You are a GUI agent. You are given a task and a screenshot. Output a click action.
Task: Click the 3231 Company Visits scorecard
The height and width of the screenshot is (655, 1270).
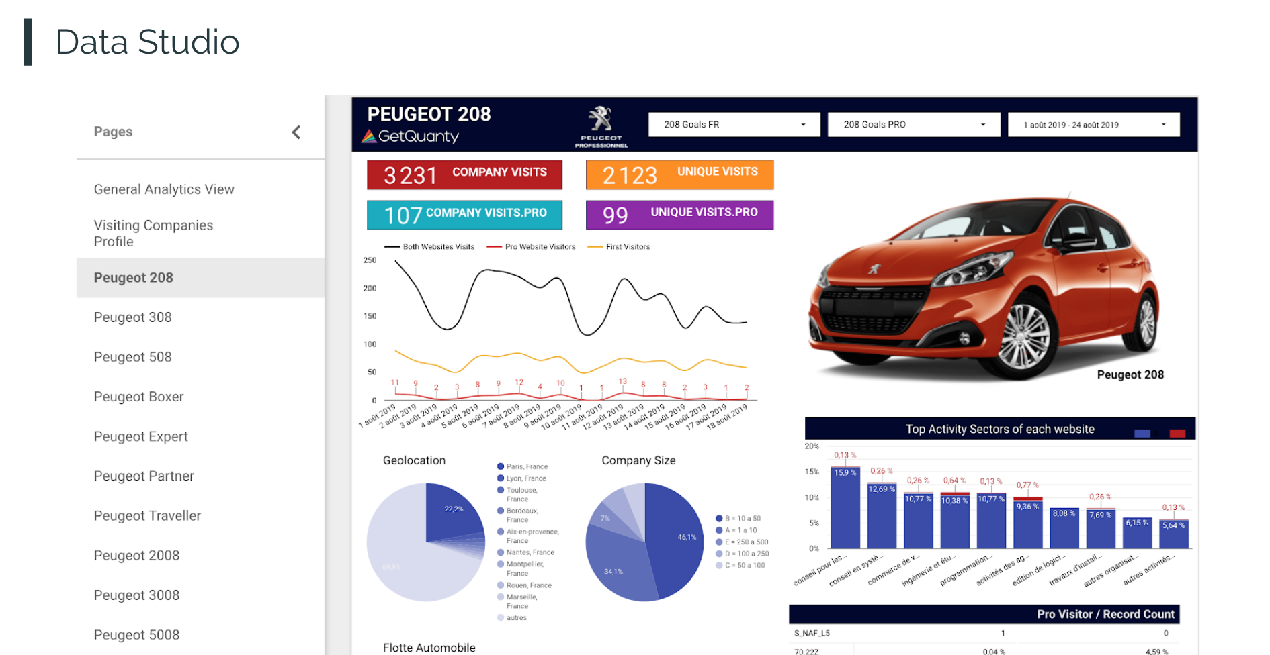click(x=464, y=174)
